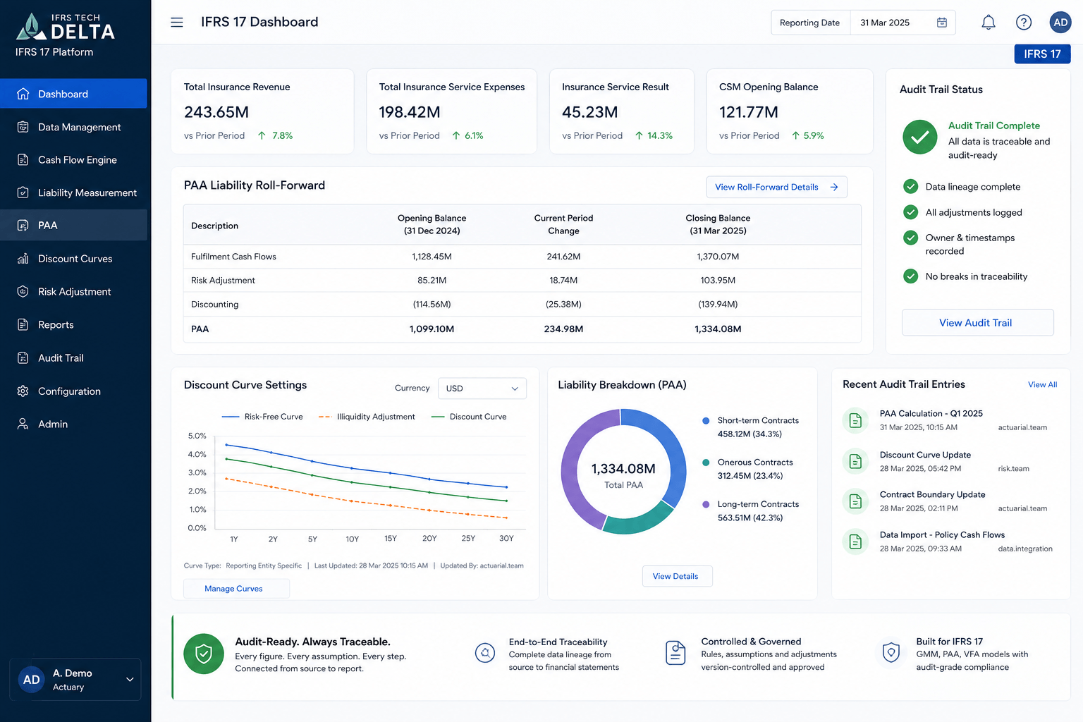1083x722 pixels.
Task: Click the View Audit Trail button
Action: coord(977,322)
